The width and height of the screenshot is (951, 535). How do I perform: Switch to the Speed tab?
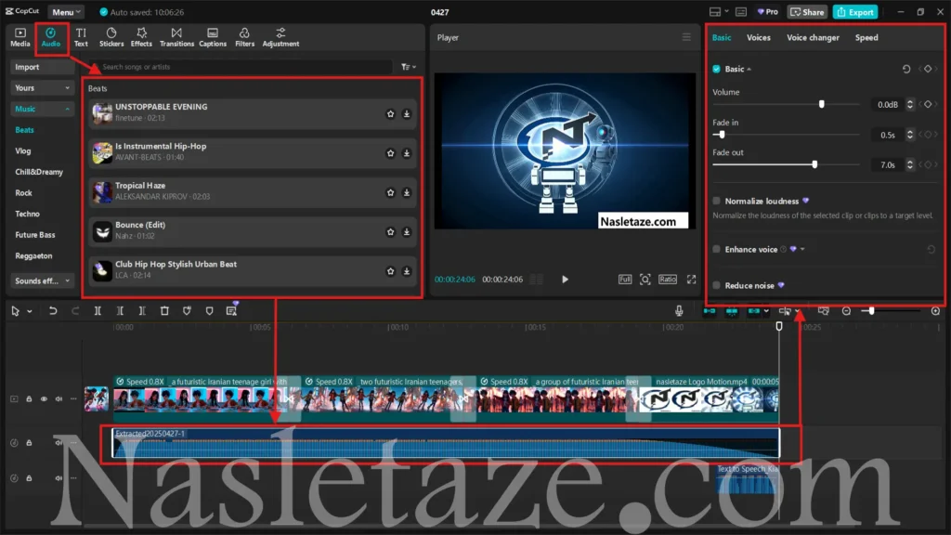pyautogui.click(x=866, y=37)
